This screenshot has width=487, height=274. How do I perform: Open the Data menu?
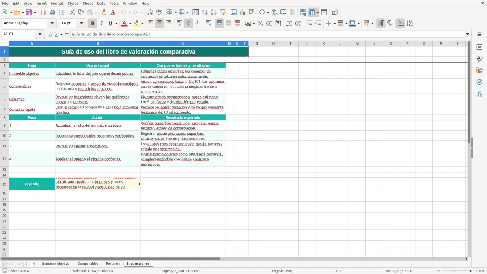pos(101,3)
